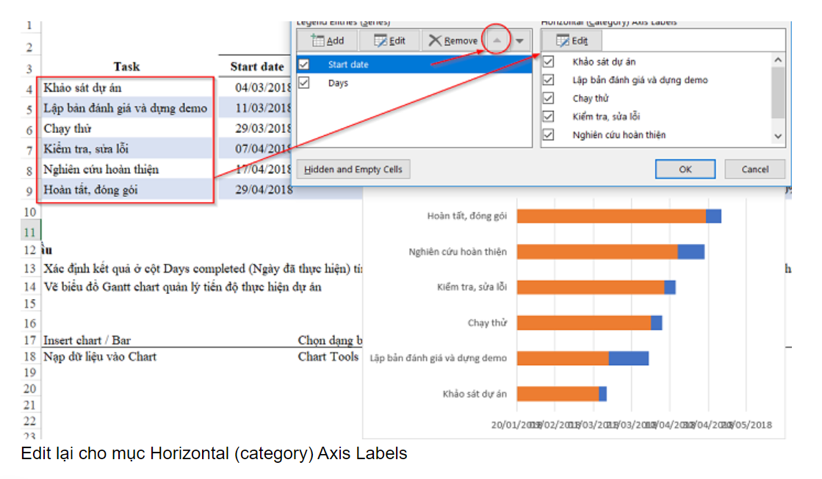This screenshot has height=479, width=822.
Task: Toggle the Days series checkbox
Action: (304, 83)
